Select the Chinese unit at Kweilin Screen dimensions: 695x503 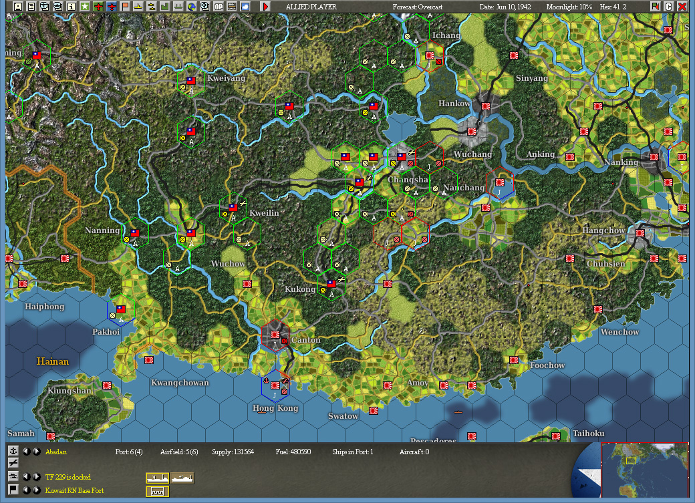coord(233,207)
